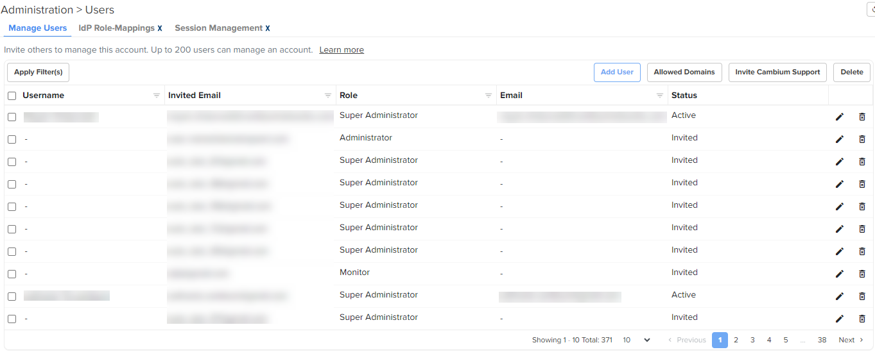
Task: Toggle the select-all checkbox in header
Action: click(x=12, y=96)
